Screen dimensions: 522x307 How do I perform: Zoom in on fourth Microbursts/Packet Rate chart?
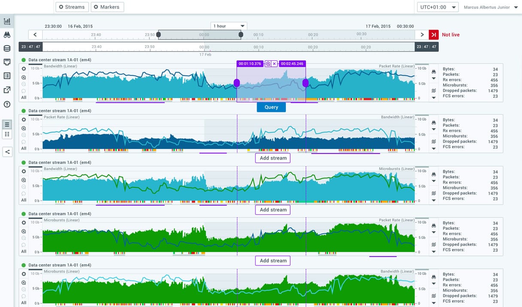24,232
